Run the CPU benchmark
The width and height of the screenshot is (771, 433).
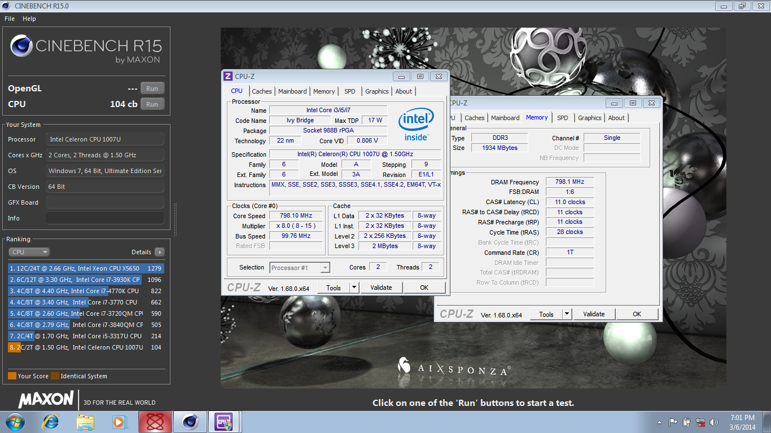pyautogui.click(x=152, y=104)
